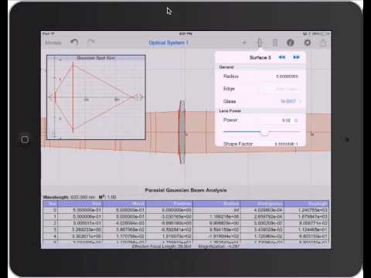Screen dimensions: 371x278
Task: Tap the Lens Power section header
Action: click(230, 111)
